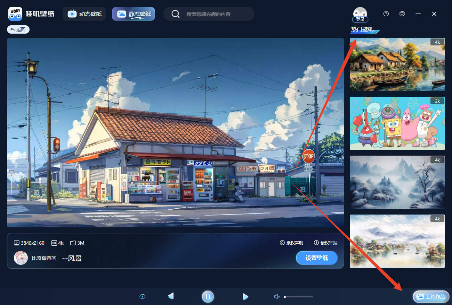Select the watercolor lake village 4k thumbnail
This screenshot has width=452, height=305.
point(397,241)
